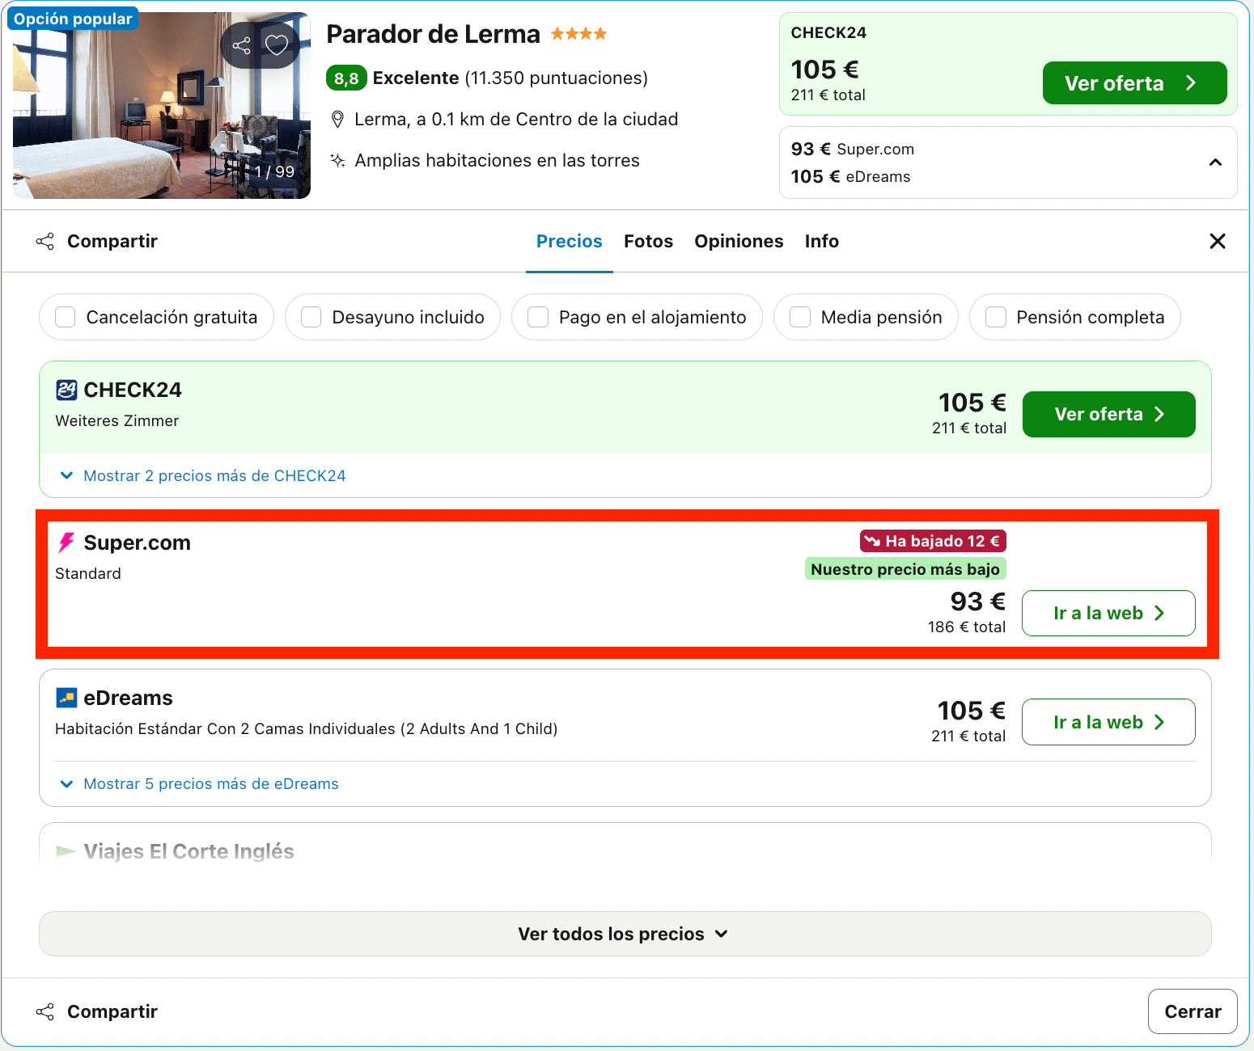Select the Info tab

click(822, 241)
